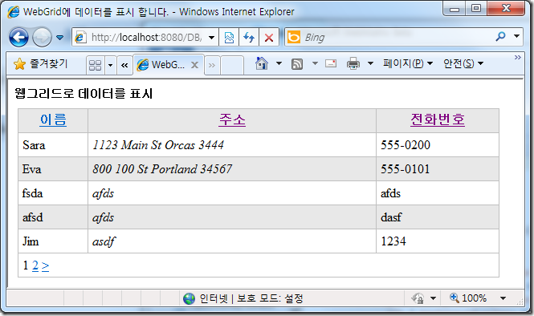534x316 pixels.
Task: Click the Forward navigation arrow
Action: (x=42, y=37)
